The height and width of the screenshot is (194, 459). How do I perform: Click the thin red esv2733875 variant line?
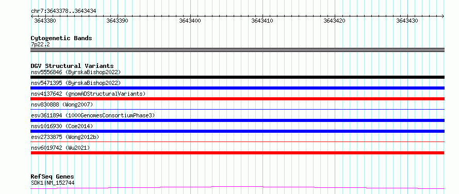[237, 142]
